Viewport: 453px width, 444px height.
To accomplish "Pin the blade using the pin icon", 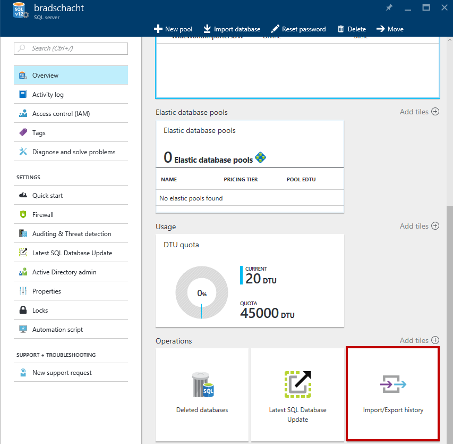I will coord(389,7).
